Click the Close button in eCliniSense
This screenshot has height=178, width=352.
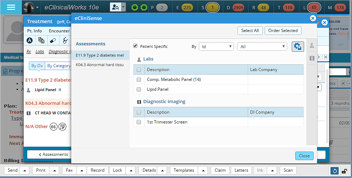pos(304,156)
